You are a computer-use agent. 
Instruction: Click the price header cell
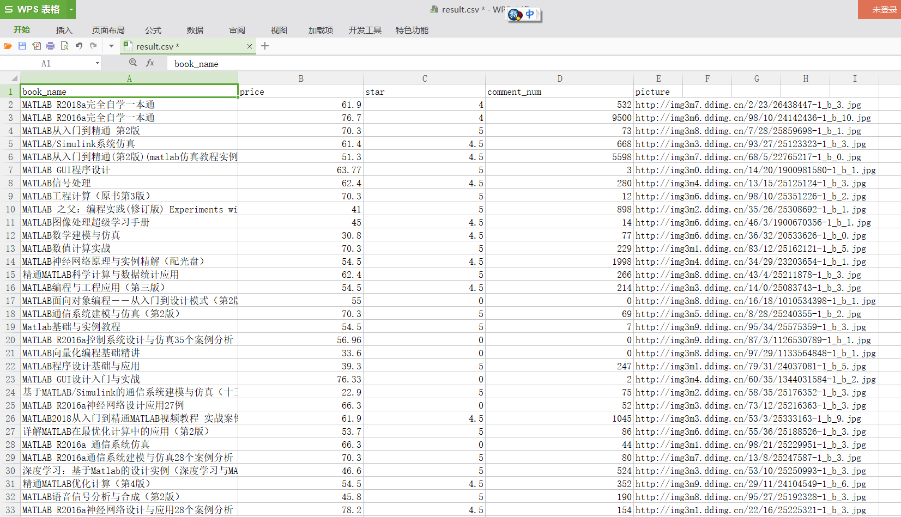pyautogui.click(x=301, y=92)
